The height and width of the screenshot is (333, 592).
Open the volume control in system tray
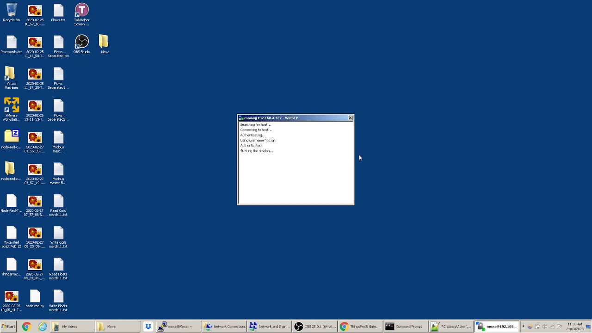[x=544, y=327]
